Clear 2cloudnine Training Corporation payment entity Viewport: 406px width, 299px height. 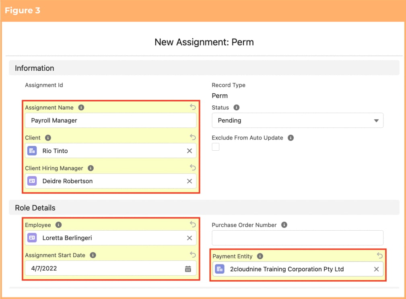pyautogui.click(x=377, y=269)
